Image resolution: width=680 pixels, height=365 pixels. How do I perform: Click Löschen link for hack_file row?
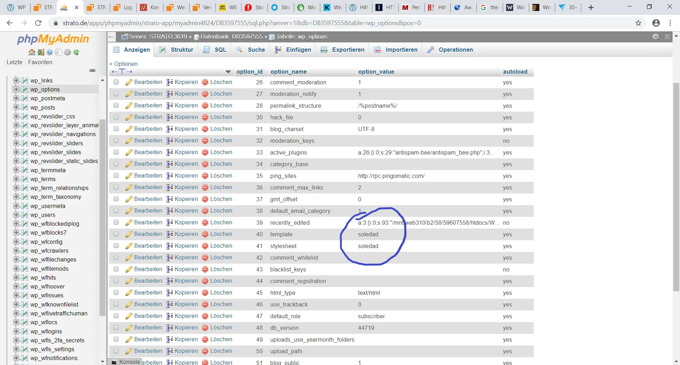pos(221,117)
